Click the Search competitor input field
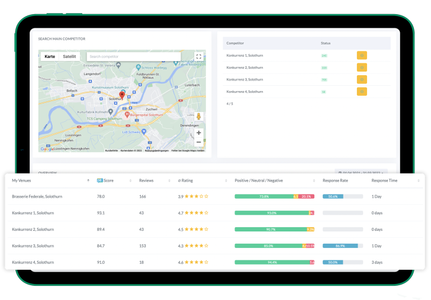 [x=133, y=57]
